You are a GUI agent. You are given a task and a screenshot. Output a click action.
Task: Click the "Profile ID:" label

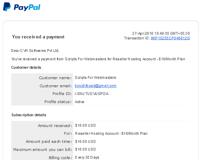coord(62,94)
